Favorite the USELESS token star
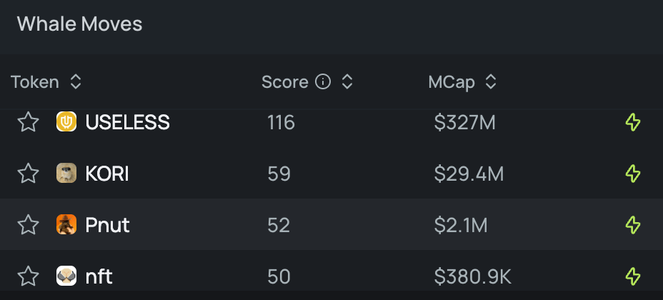 tap(28, 123)
